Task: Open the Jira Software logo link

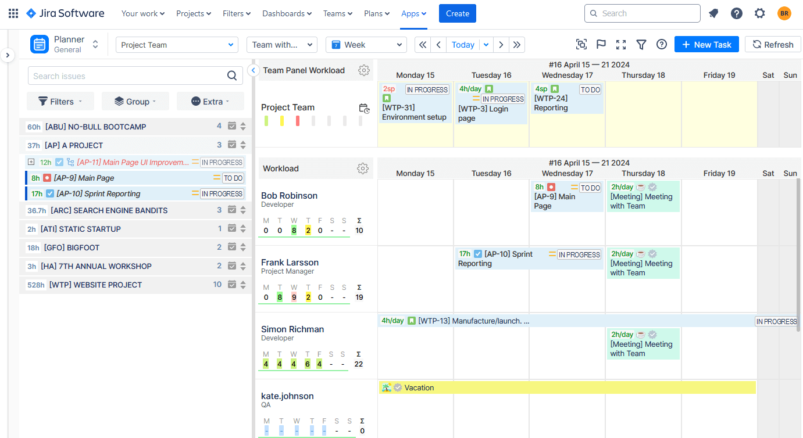Action: coord(65,13)
